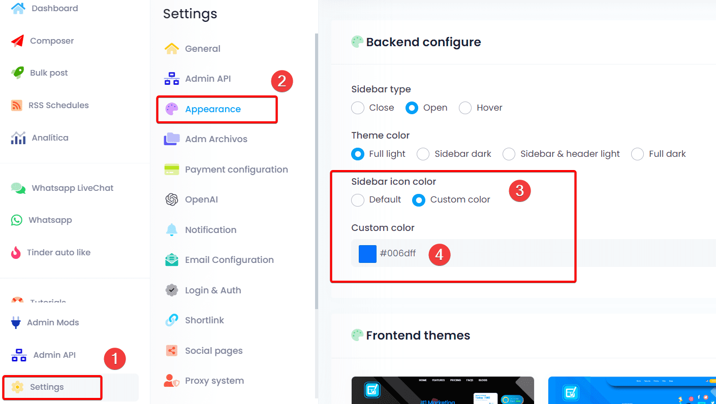Go to Email Configuration settings

[229, 260]
